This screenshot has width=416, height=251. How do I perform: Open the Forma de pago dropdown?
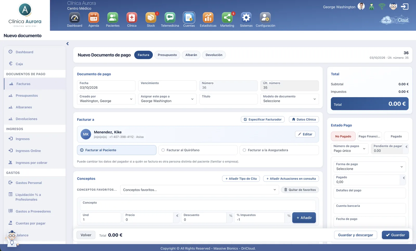369,167
